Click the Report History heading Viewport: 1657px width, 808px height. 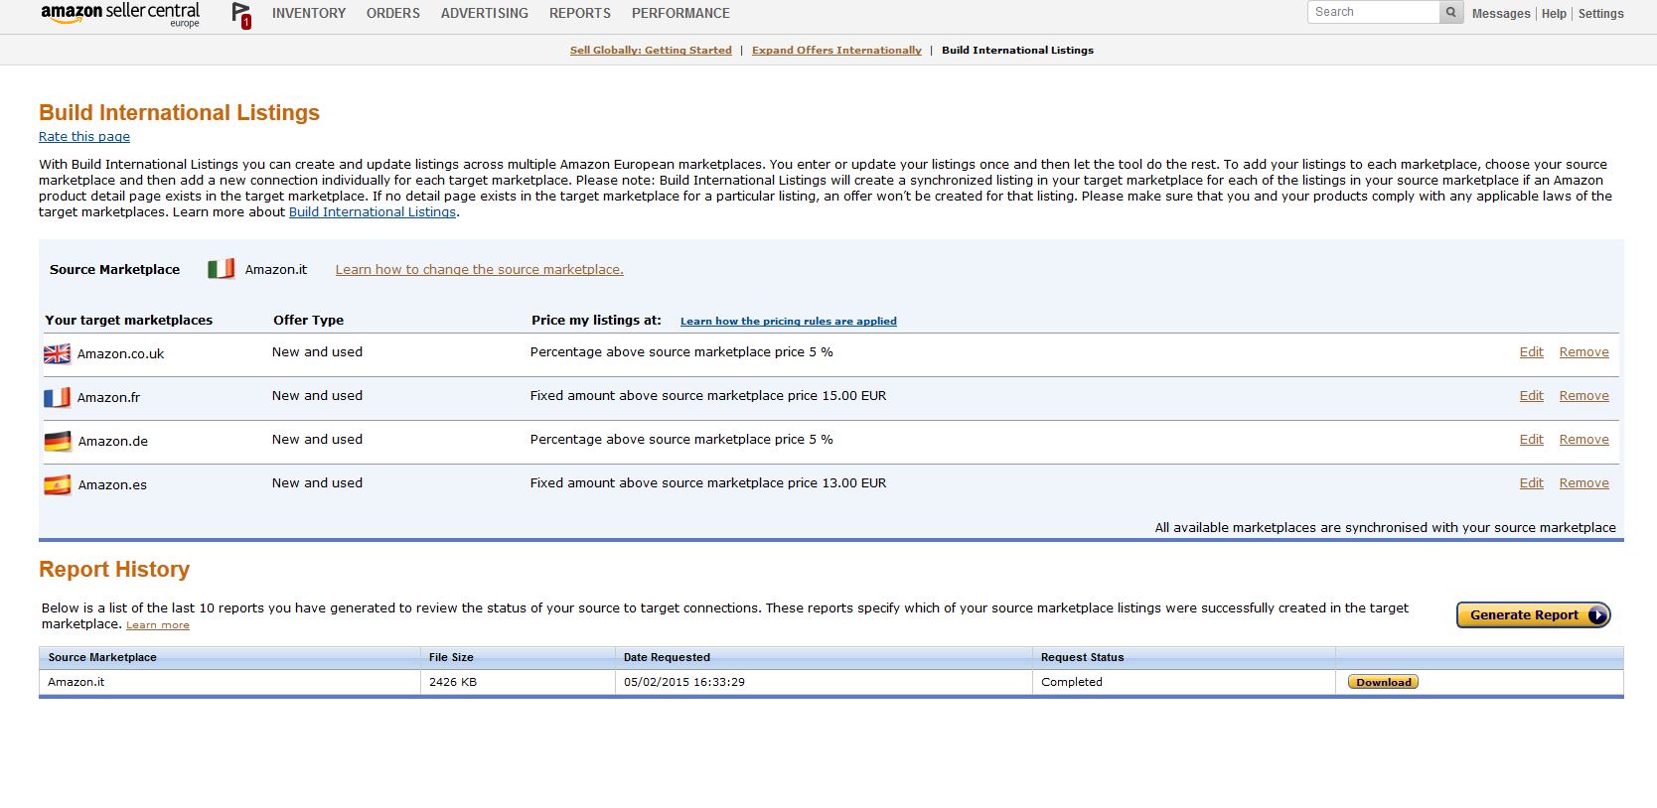[114, 570]
